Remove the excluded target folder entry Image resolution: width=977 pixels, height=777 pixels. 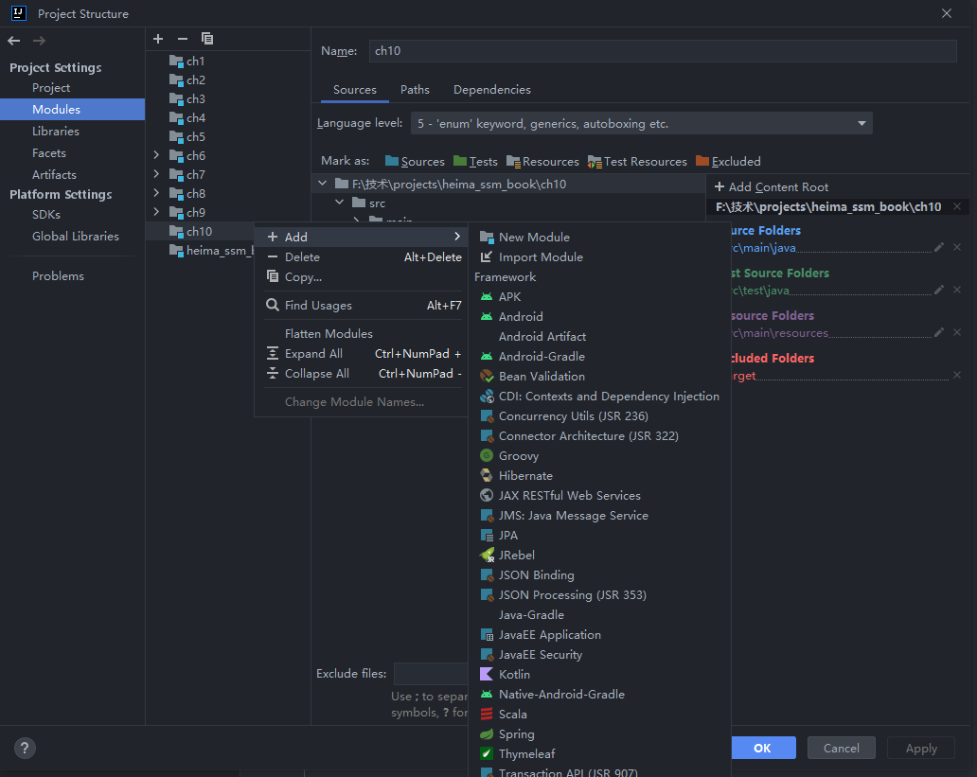coord(957,375)
